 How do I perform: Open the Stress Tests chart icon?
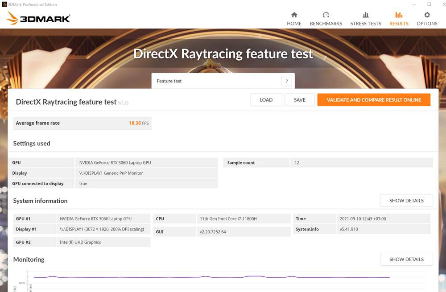366,15
